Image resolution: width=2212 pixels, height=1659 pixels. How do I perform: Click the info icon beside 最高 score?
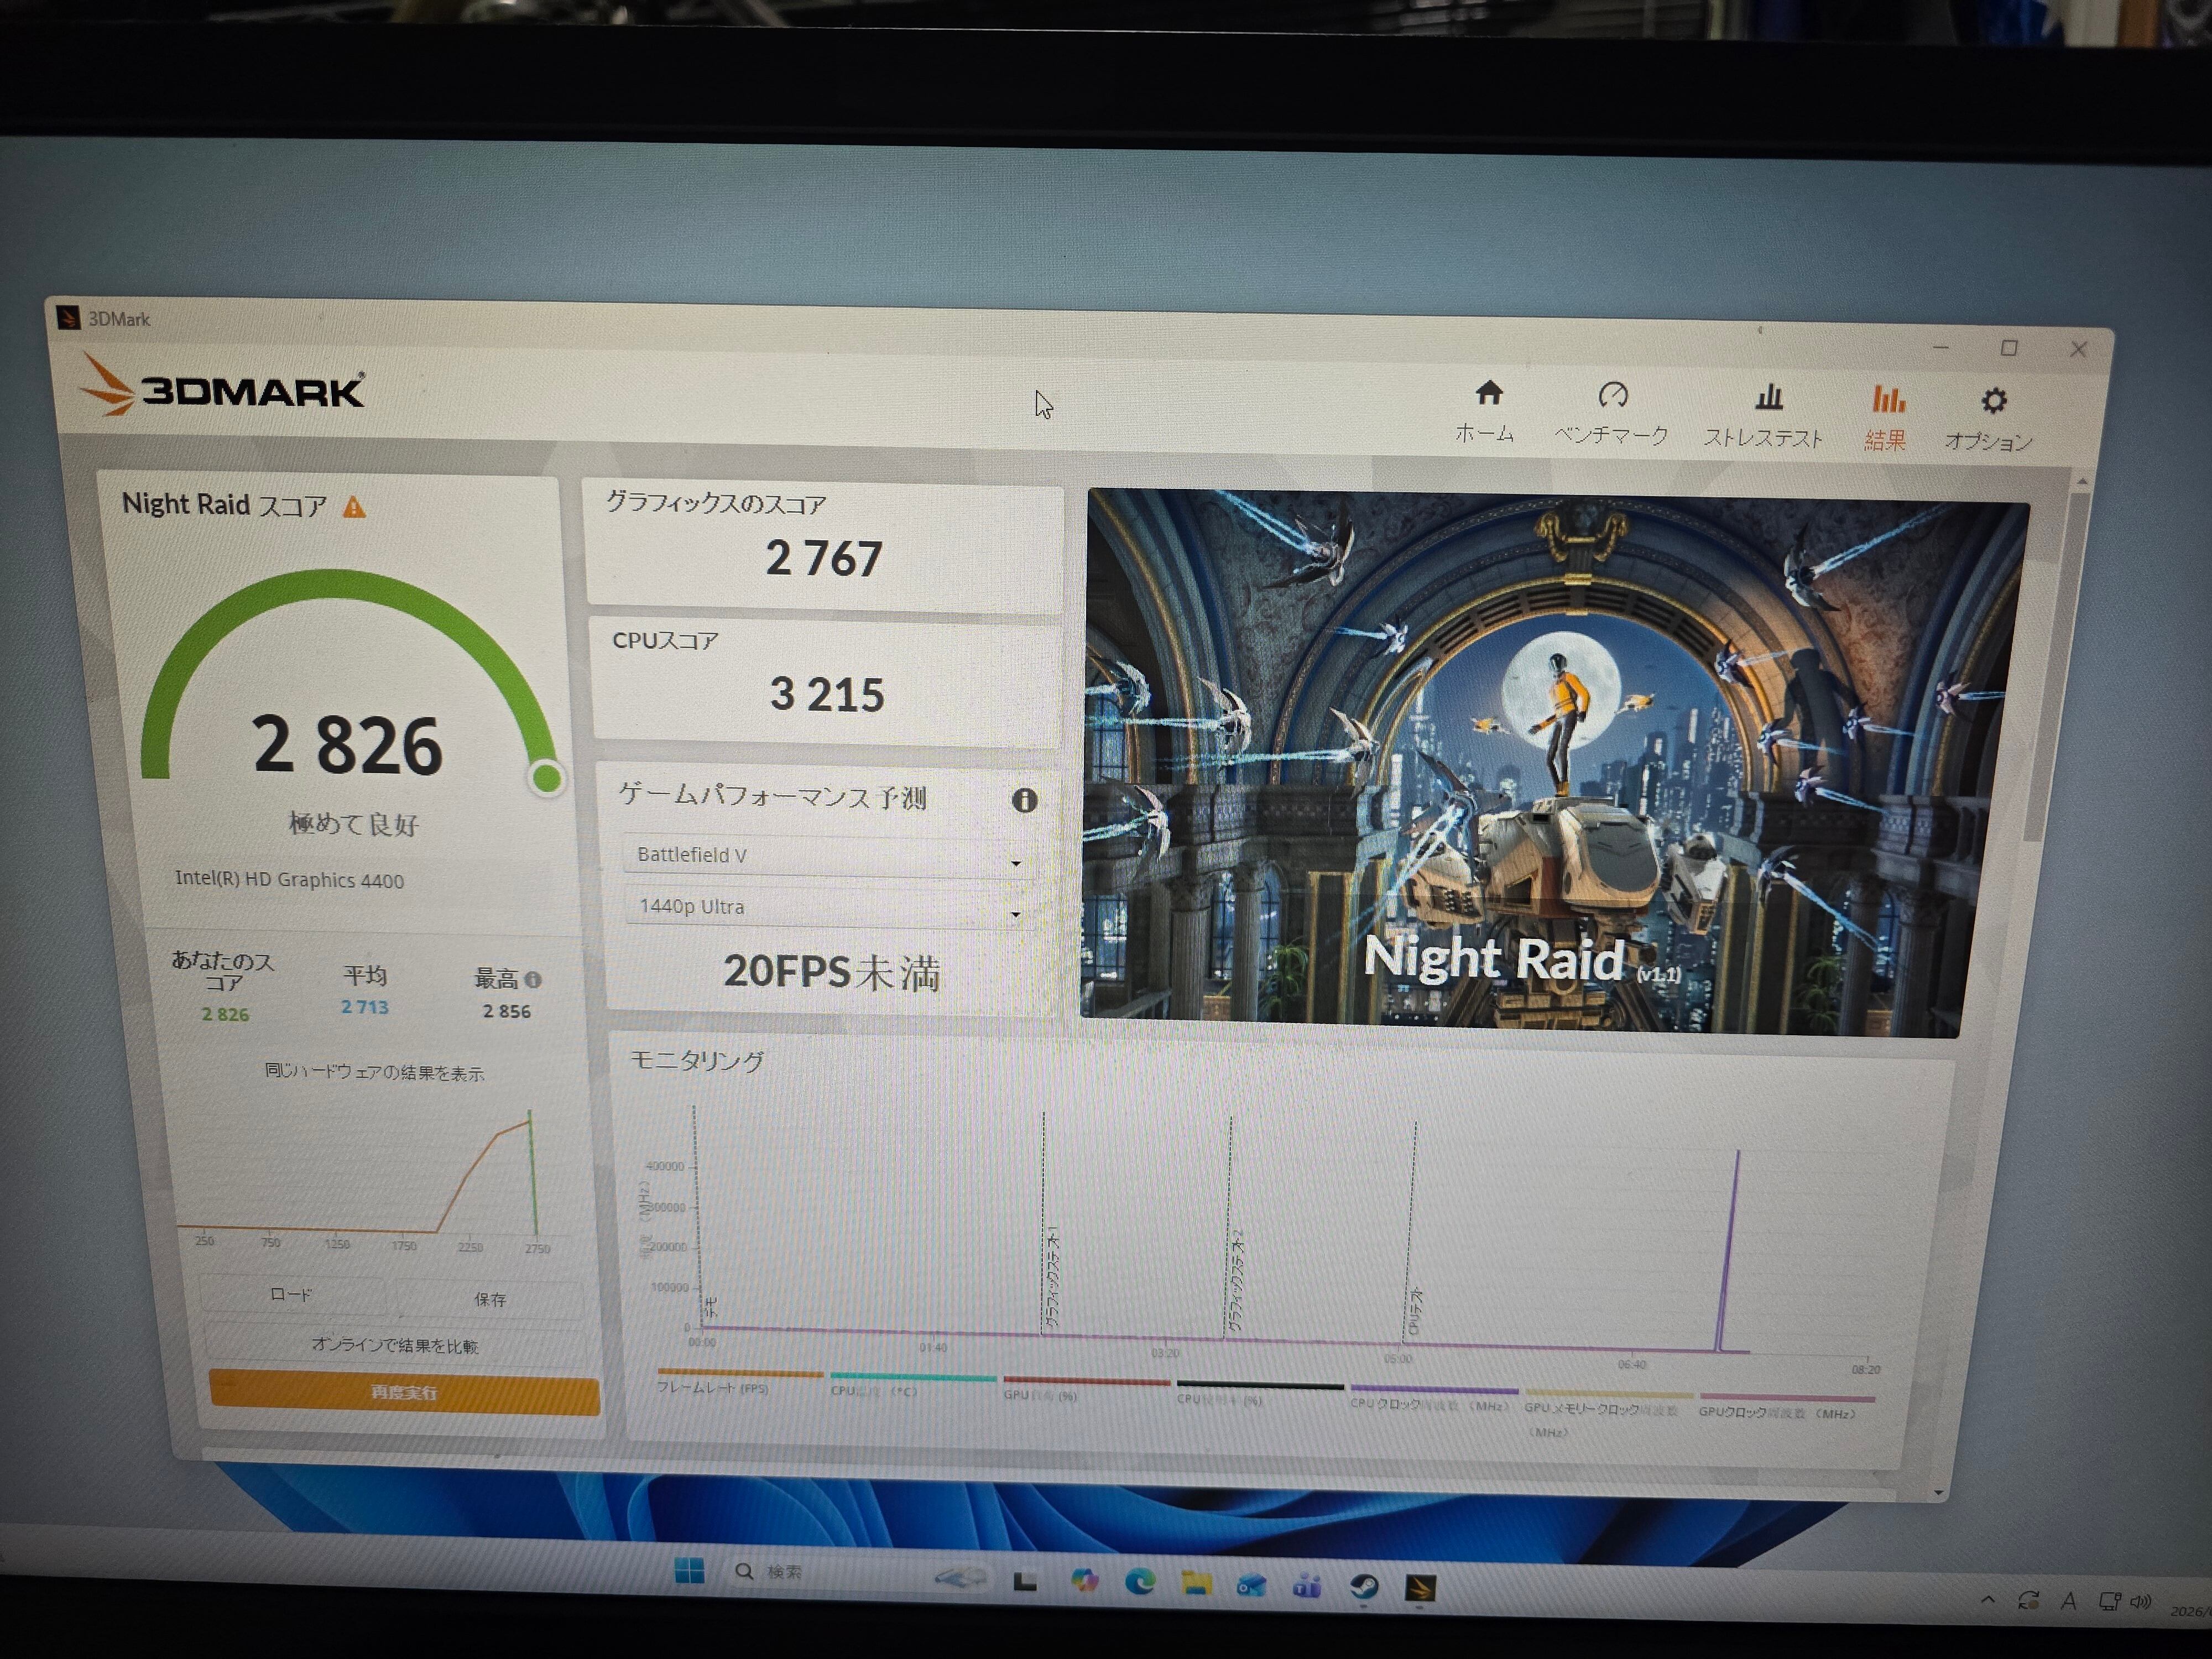(533, 980)
